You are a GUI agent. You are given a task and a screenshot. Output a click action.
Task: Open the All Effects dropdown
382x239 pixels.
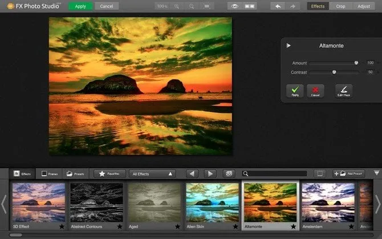[152, 173]
